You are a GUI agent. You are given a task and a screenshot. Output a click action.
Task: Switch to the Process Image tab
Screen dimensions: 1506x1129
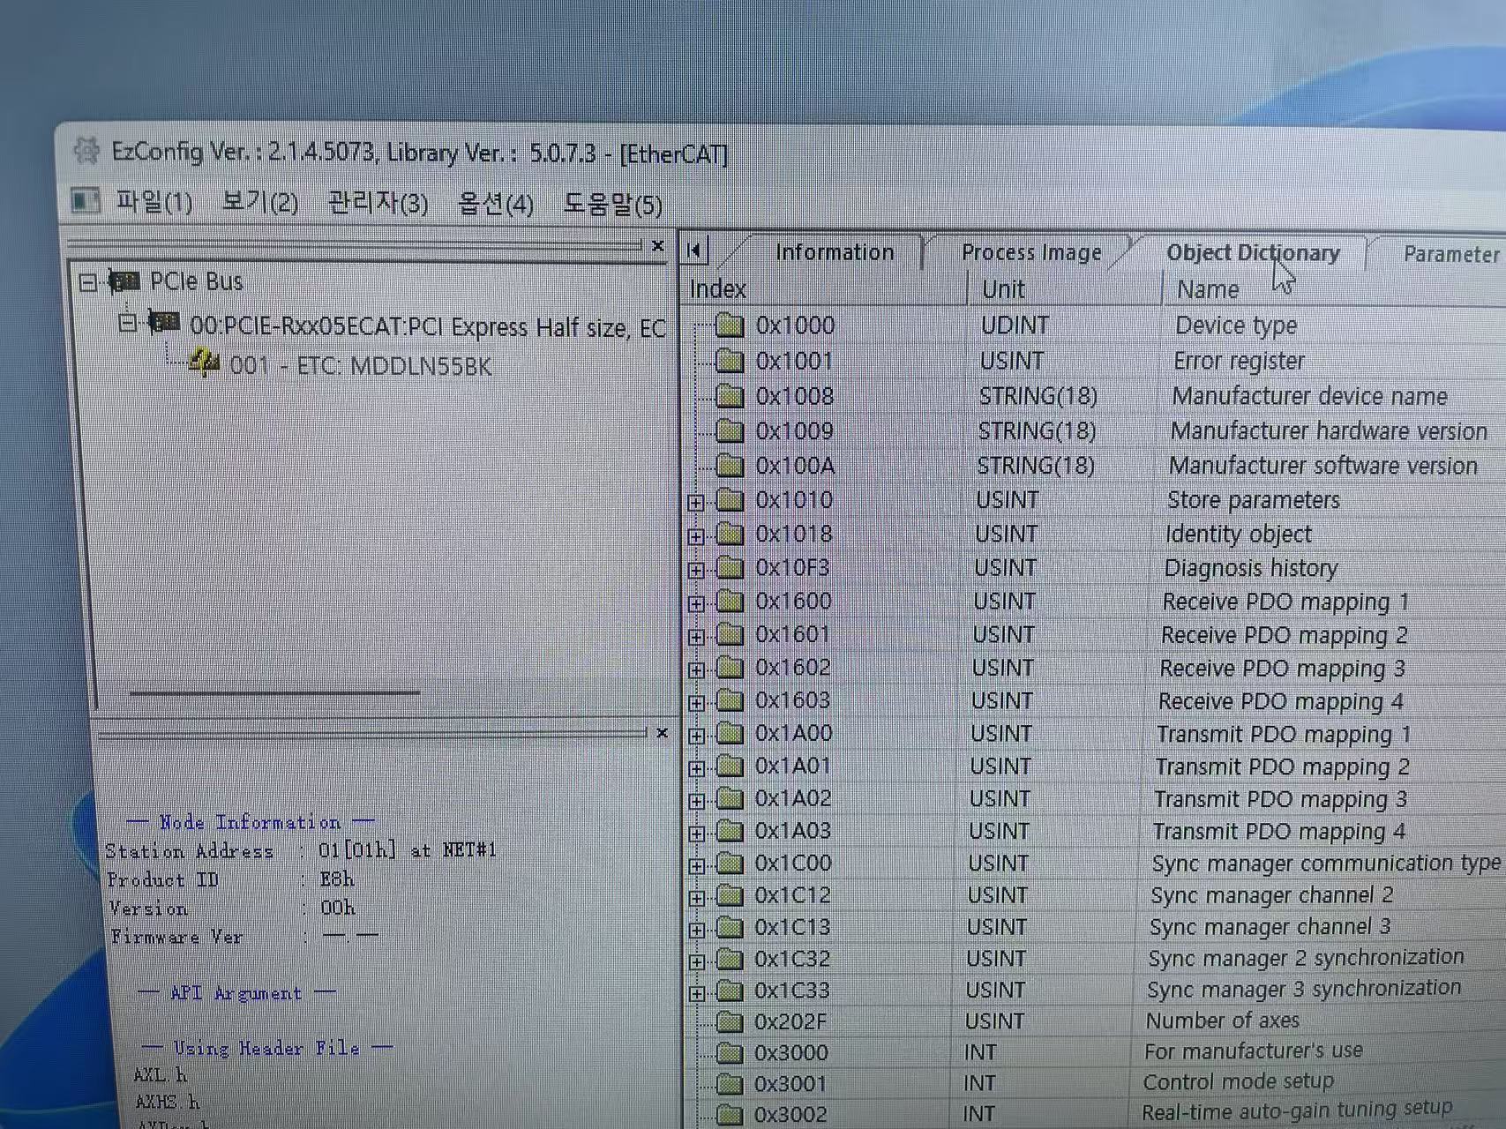[x=1031, y=253]
